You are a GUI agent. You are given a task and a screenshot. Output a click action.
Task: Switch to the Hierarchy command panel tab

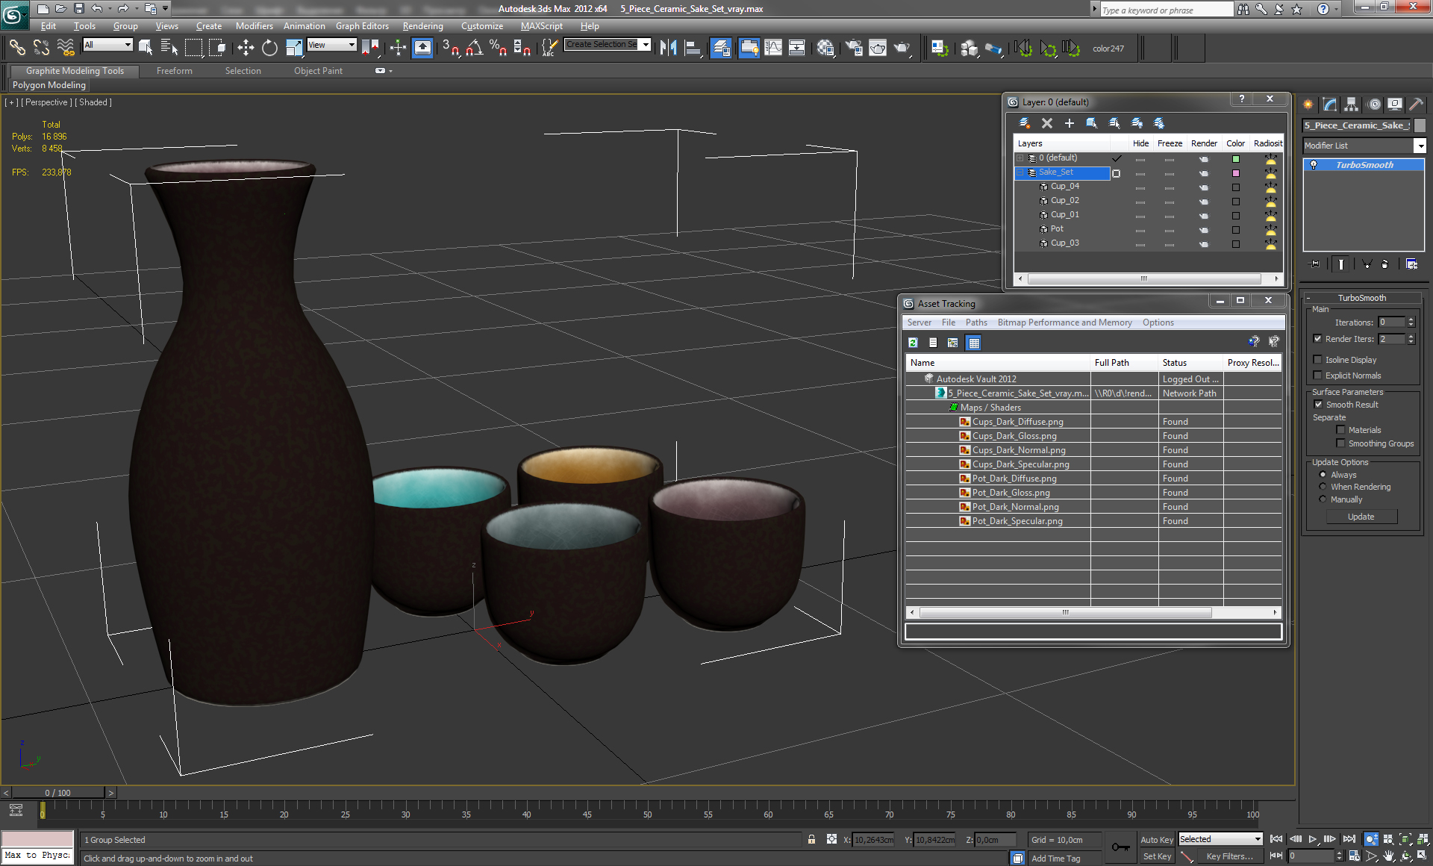click(x=1352, y=105)
